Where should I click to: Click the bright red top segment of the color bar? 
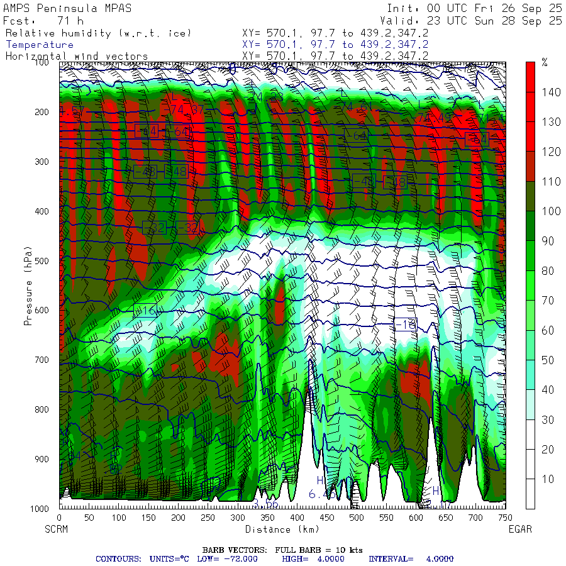tap(530, 77)
